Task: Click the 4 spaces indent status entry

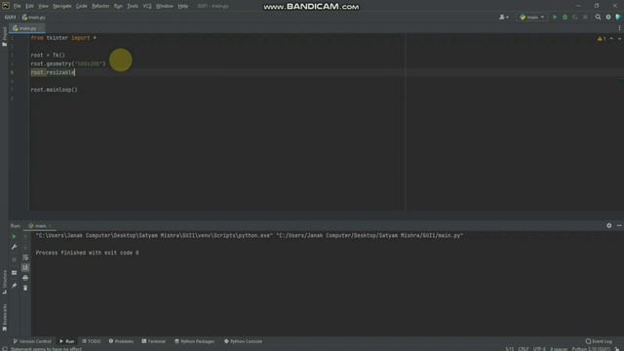Action: pos(559,349)
